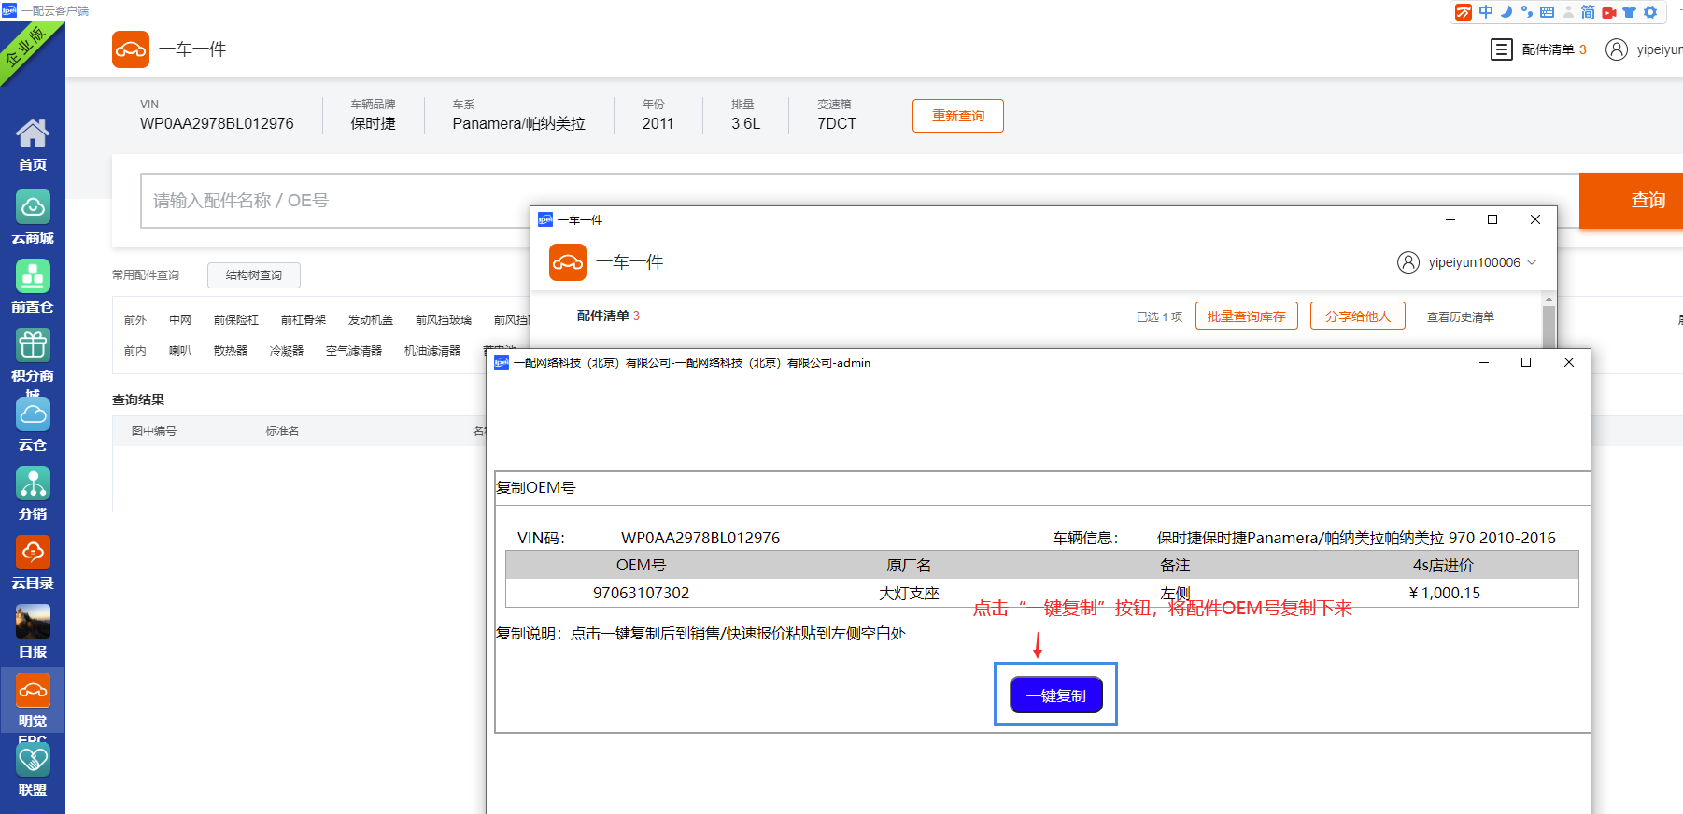The height and width of the screenshot is (814, 1683).
Task: Switch to 结构树查询 tab
Action: pos(254,275)
